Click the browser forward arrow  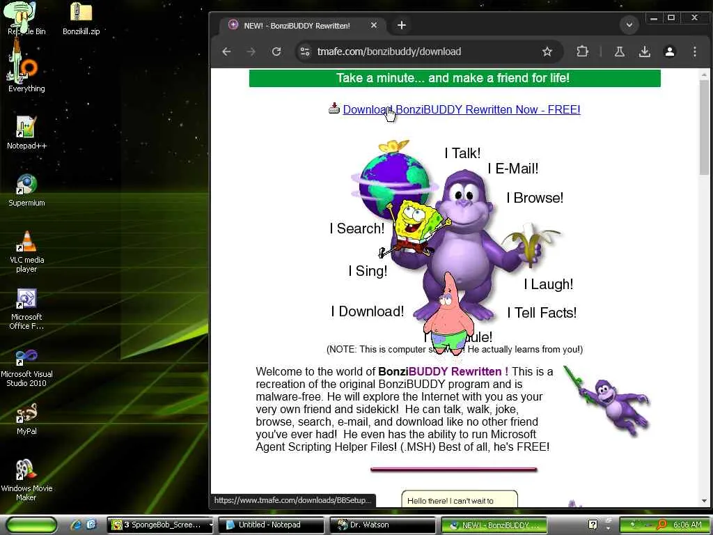[251, 52]
